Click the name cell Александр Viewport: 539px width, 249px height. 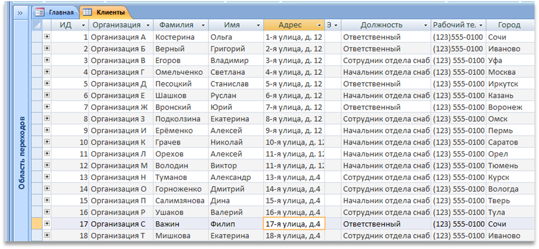coord(236,177)
